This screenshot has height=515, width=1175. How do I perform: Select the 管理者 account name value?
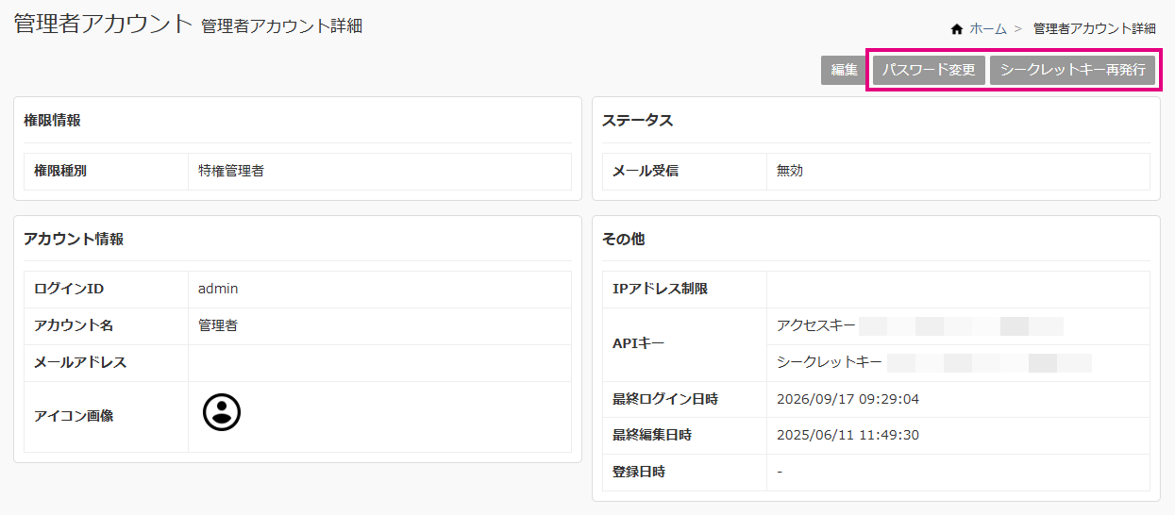tap(218, 325)
